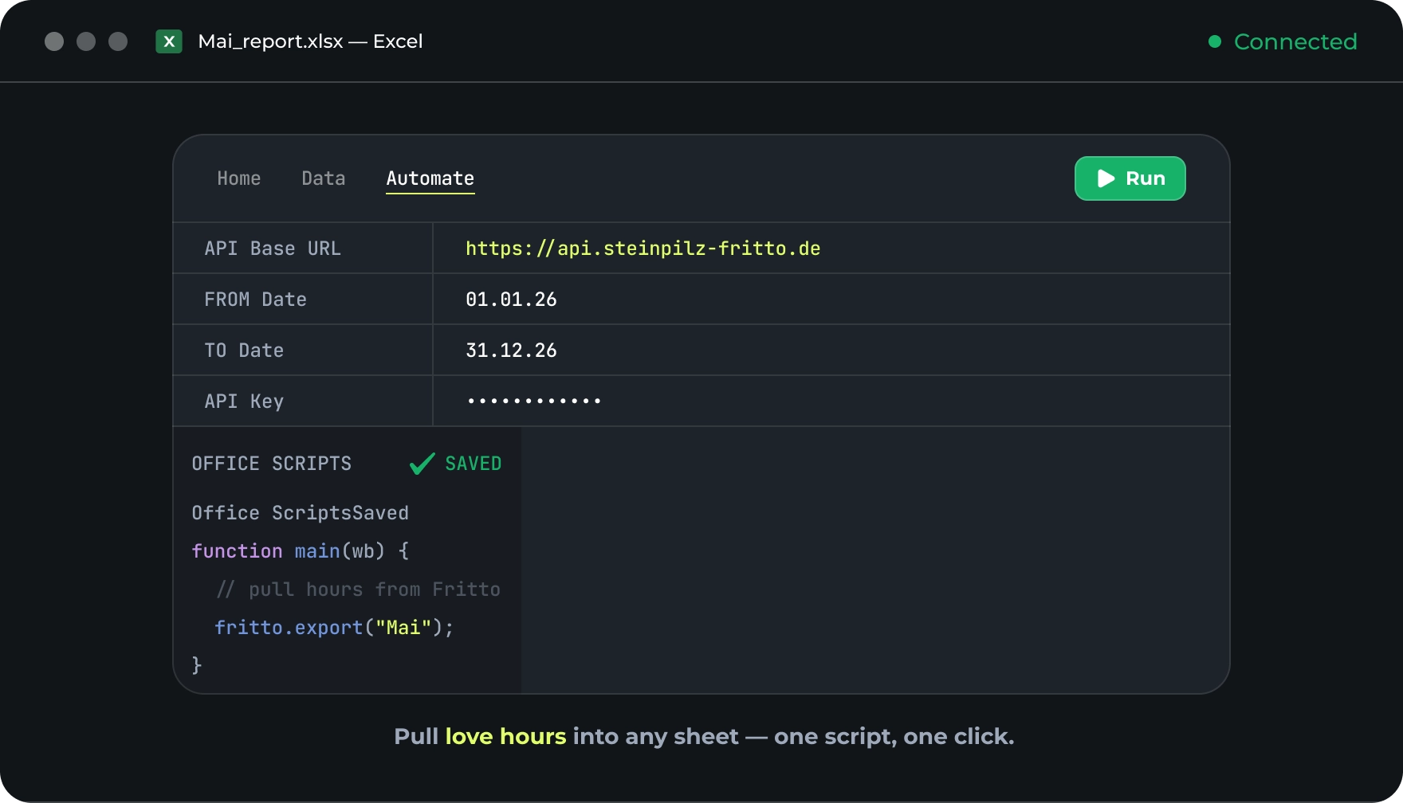
Task: Click the API Base URL value field
Action: pos(831,249)
